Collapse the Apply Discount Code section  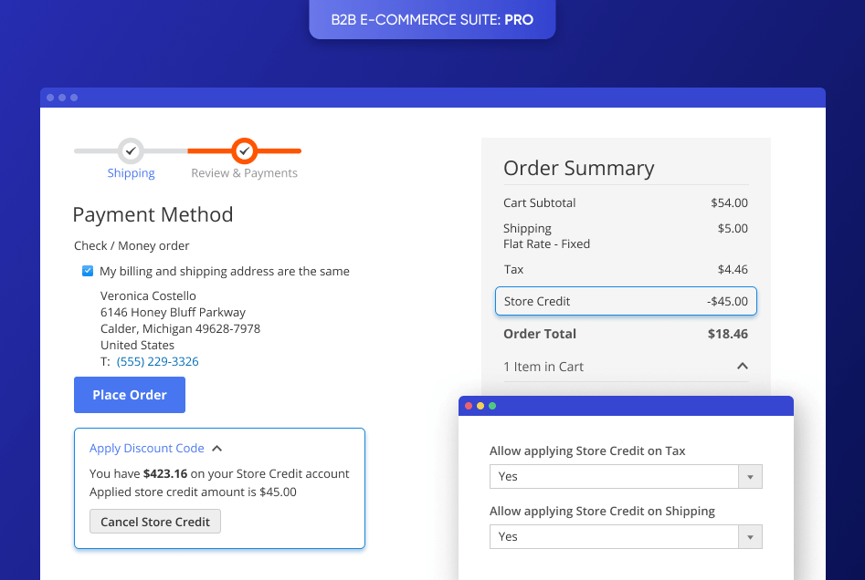pos(216,448)
